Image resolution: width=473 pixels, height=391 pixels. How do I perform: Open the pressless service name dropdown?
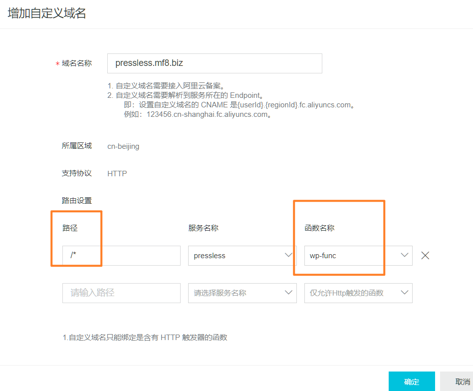coord(242,256)
